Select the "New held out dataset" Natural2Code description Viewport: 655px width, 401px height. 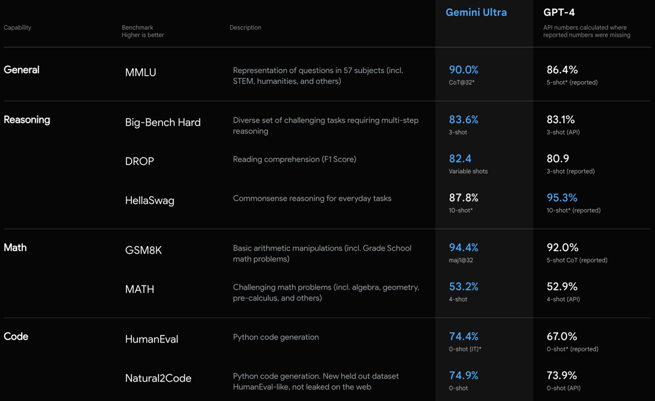click(x=316, y=381)
